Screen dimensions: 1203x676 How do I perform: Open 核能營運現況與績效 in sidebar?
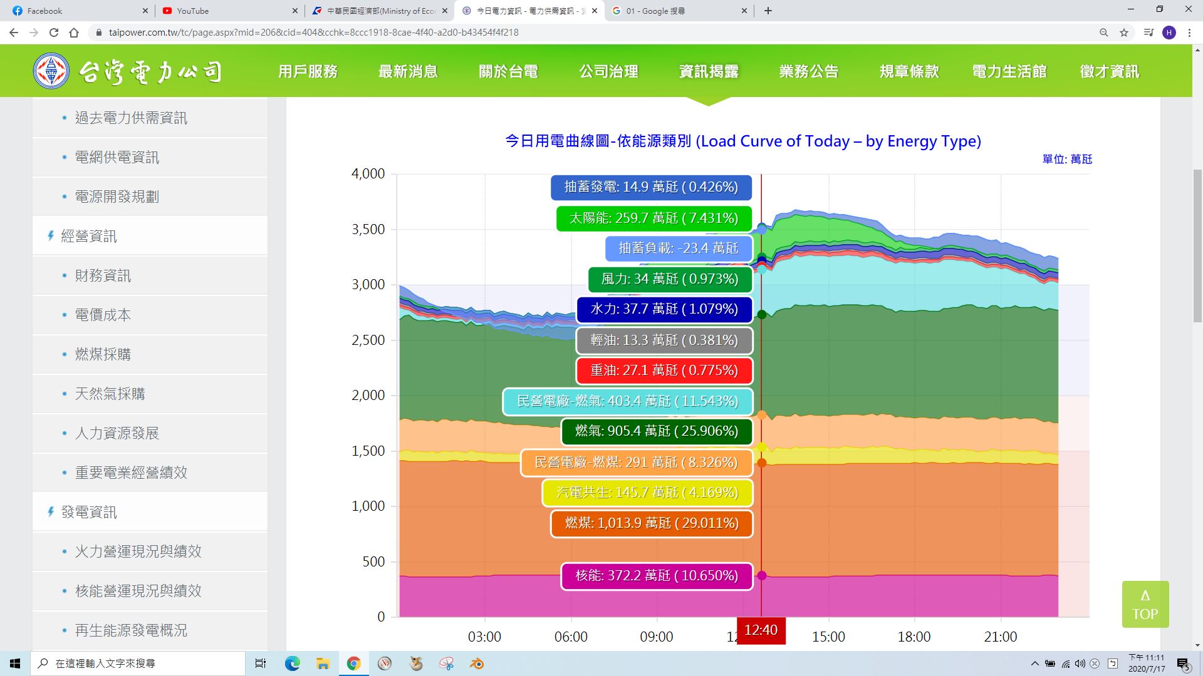coord(150,591)
